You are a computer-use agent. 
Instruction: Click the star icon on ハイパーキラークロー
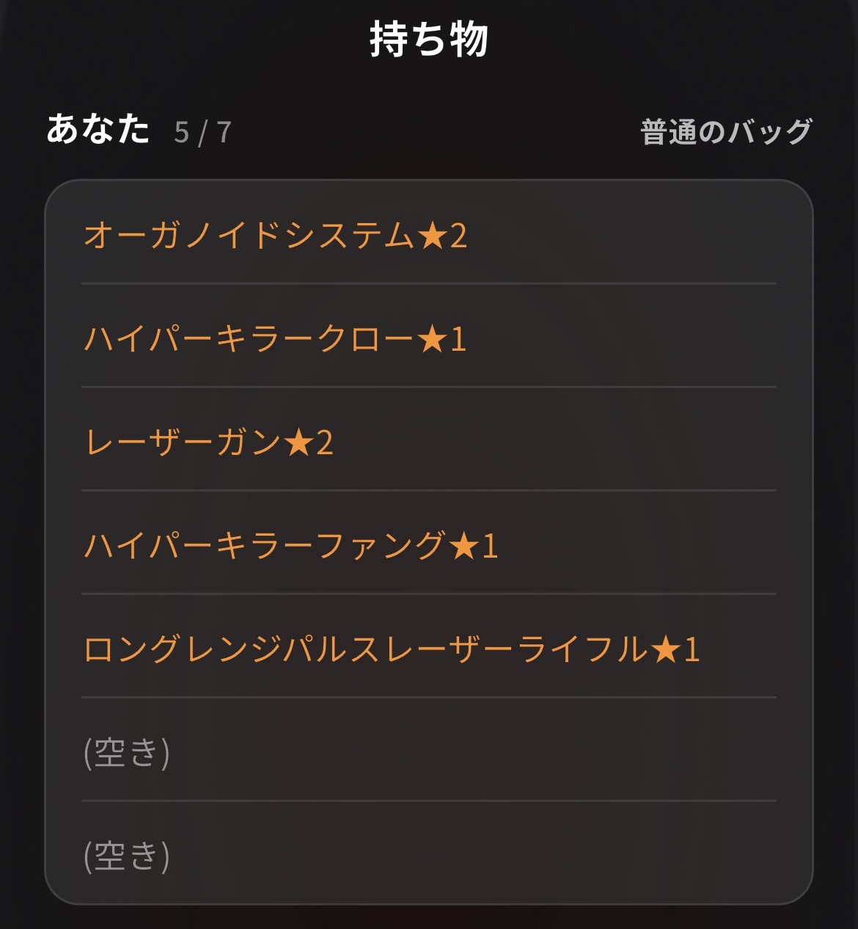pyautogui.click(x=432, y=339)
